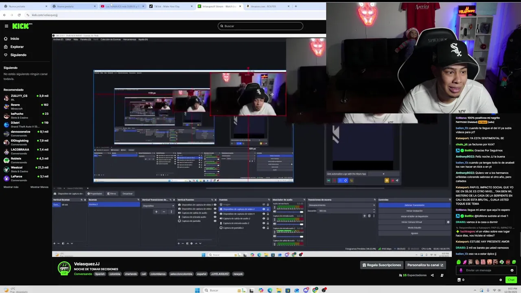Image resolution: width=521 pixels, height=293 pixels.
Task: Open virtual camera settings gear in Controles
Action: pyautogui.click(x=448, y=222)
